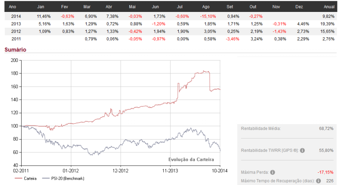Click the Jan column header
Viewport: 339px width, 185px height.
tap(41, 7)
